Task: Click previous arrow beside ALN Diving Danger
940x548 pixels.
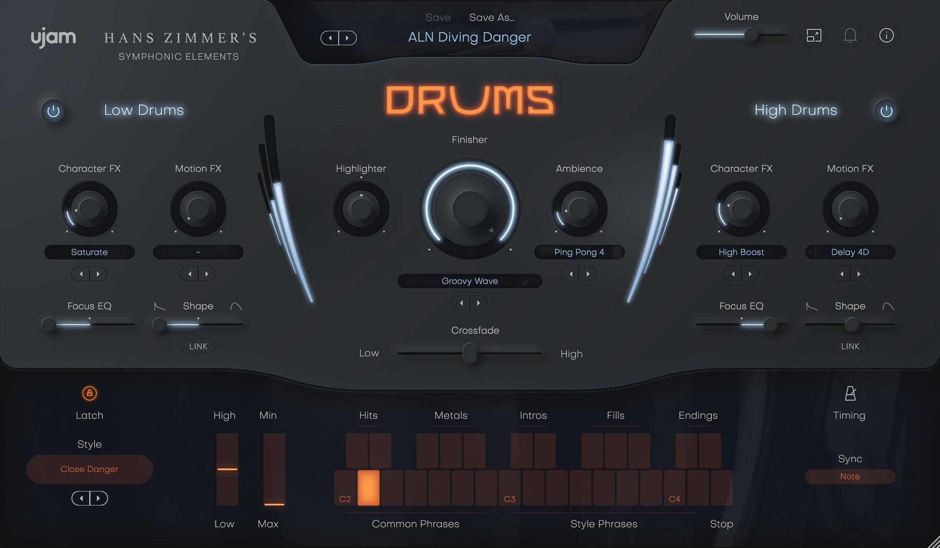Action: point(330,38)
